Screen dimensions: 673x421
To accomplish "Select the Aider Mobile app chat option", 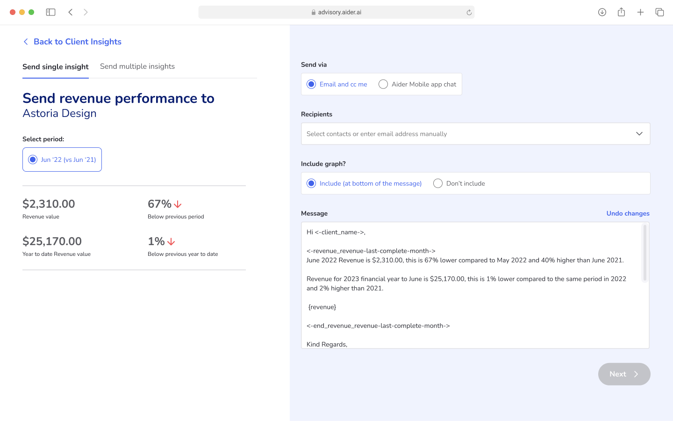I will 383,84.
